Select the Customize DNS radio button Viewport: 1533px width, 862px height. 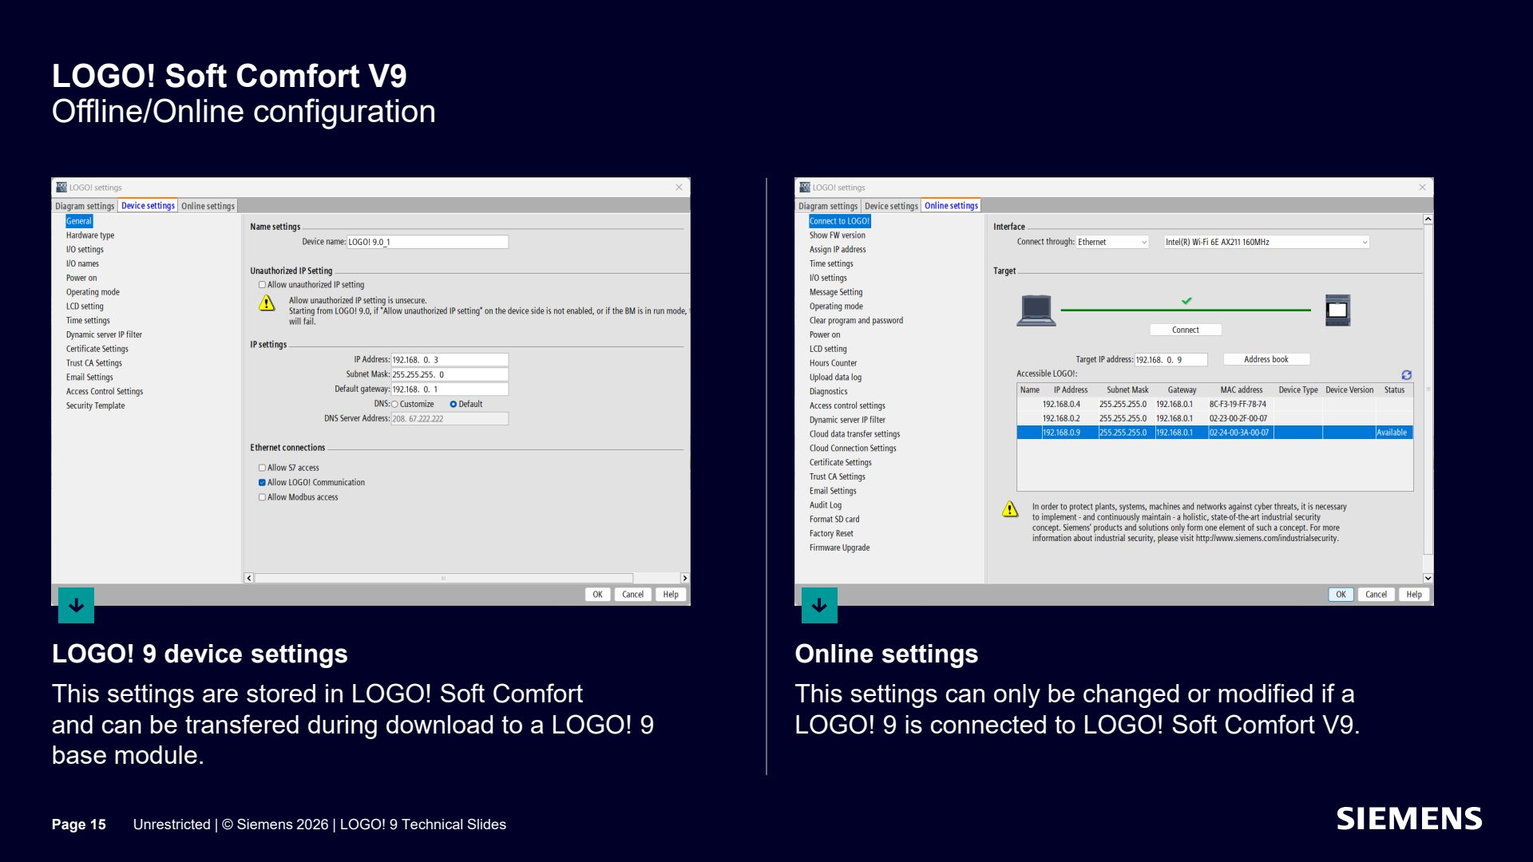click(394, 405)
